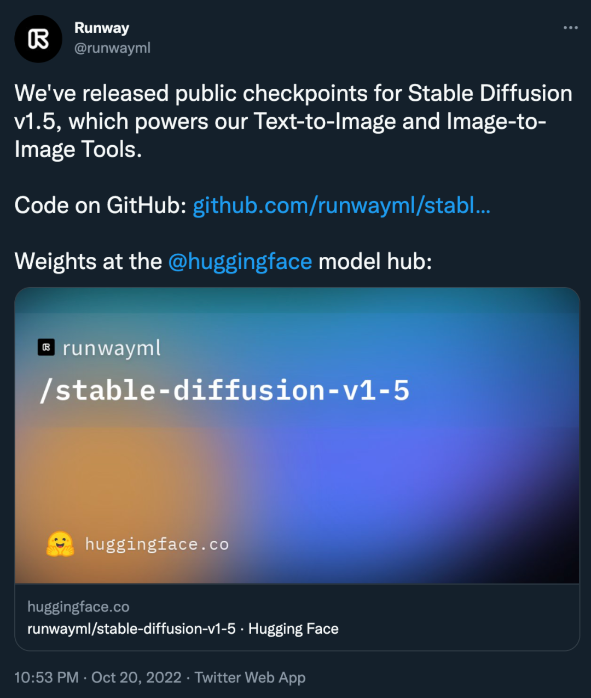Click the Runway display name
This screenshot has width=591, height=698.
[101, 28]
